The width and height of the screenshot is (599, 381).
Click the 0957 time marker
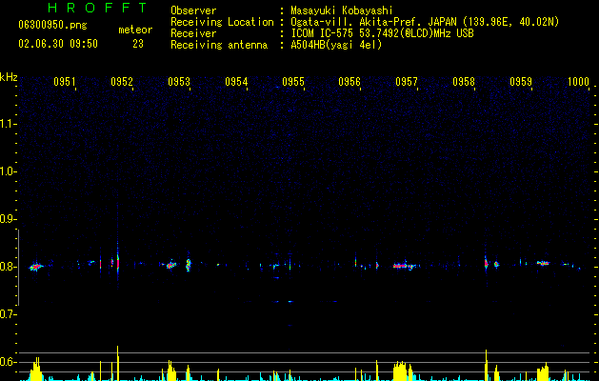pos(407,82)
